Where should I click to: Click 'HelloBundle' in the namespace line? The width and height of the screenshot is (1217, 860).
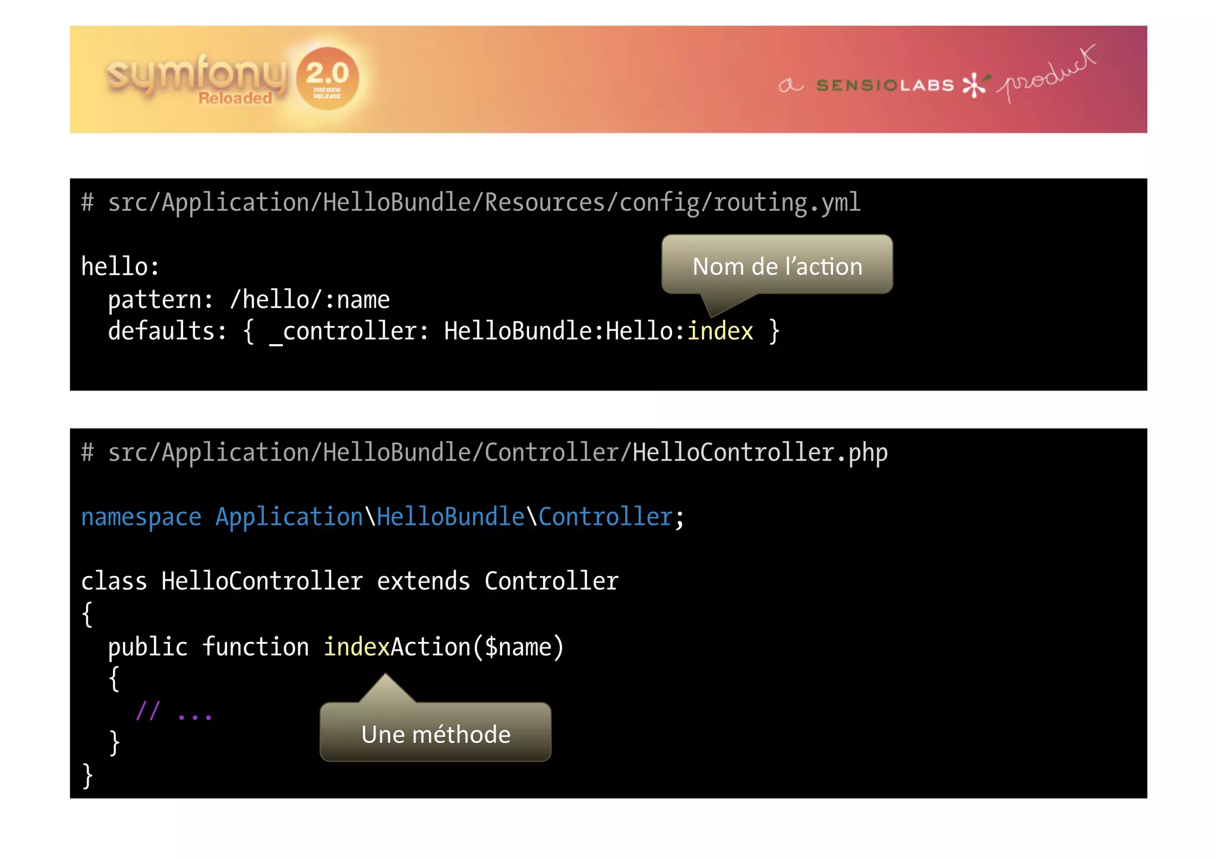450,517
